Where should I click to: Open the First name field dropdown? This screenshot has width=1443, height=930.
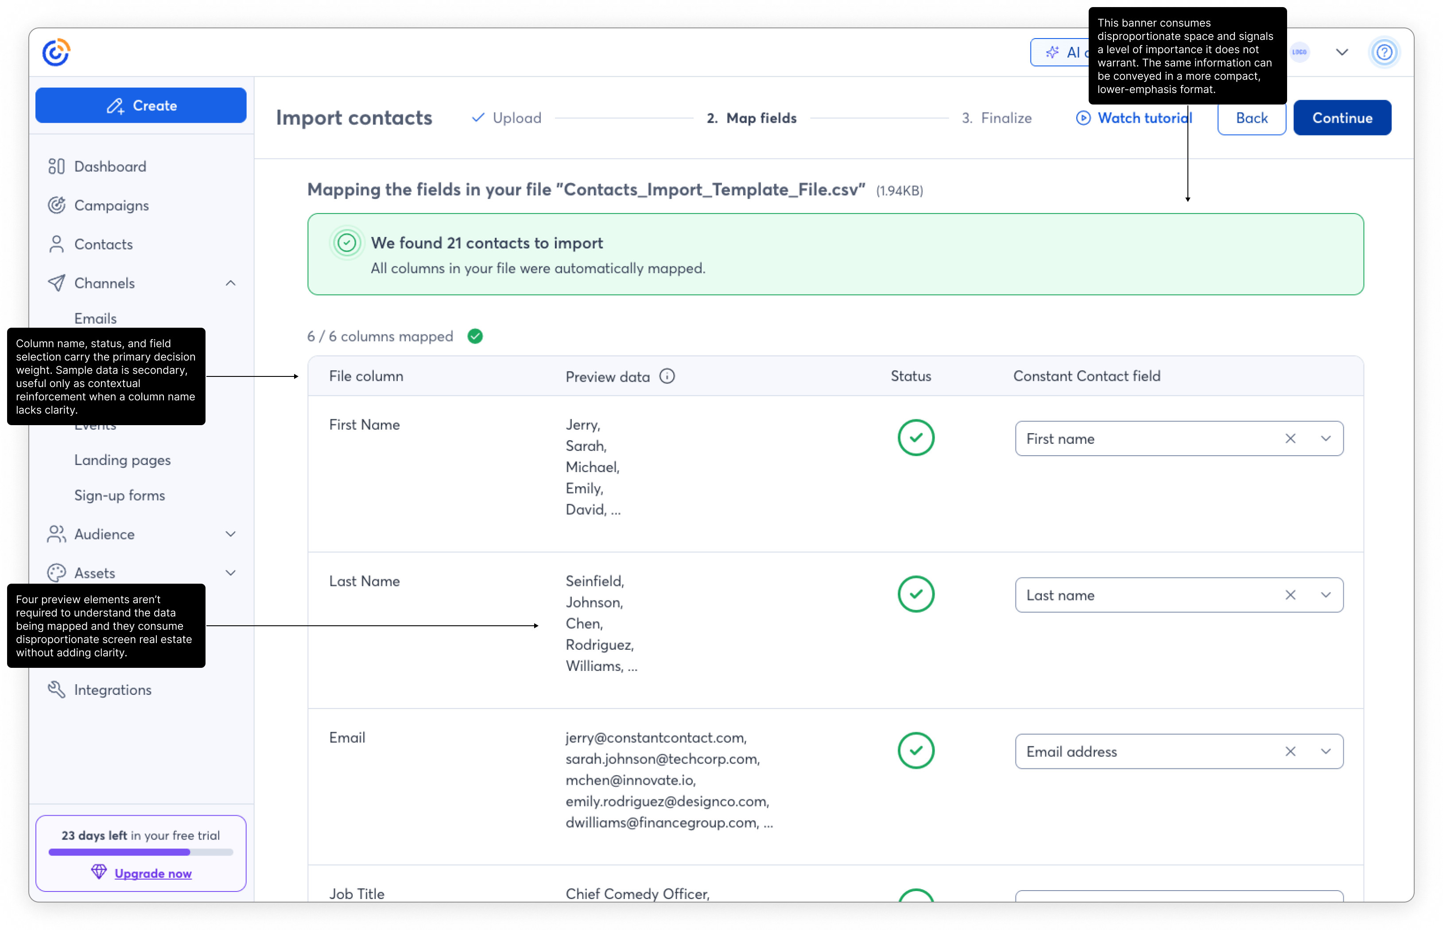1326,438
